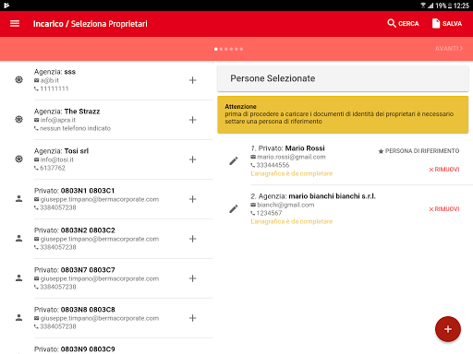Select Privato: 0803N2 0803C2 entry name
The height and width of the screenshot is (354, 473).
[74, 230]
